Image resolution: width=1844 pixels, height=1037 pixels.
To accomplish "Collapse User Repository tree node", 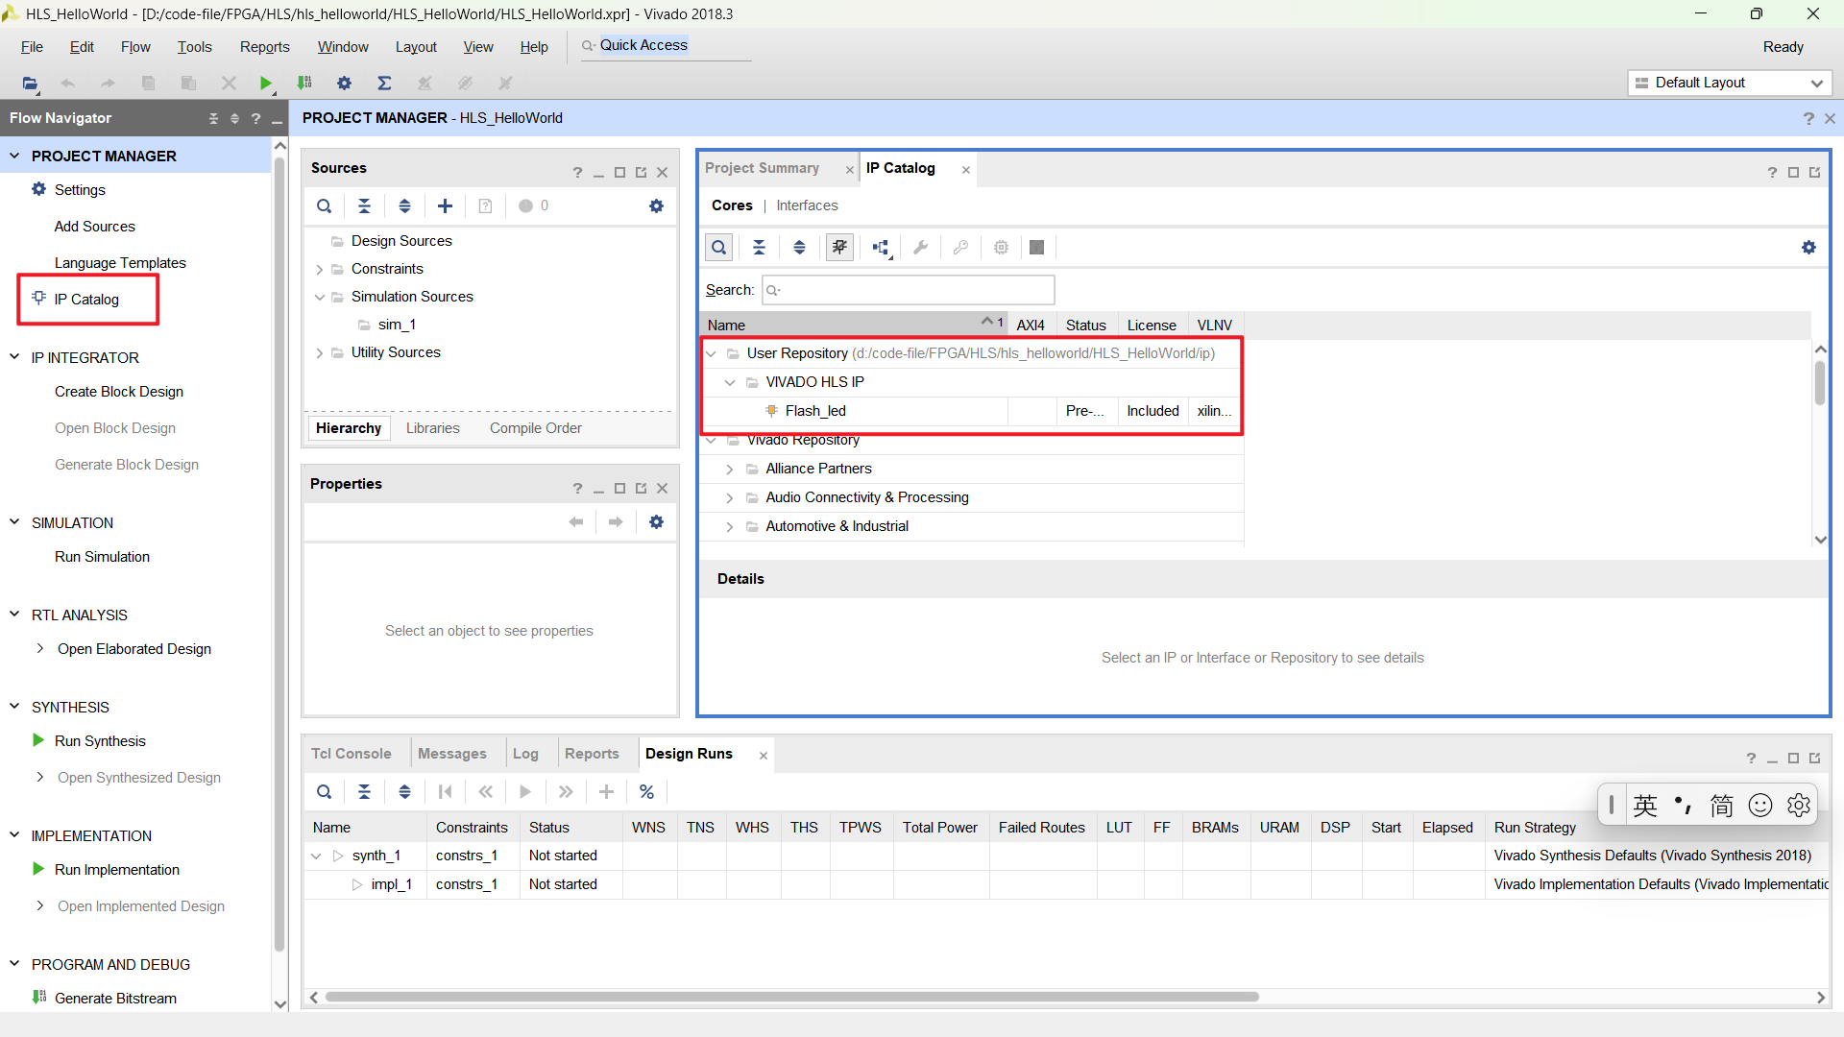I will pos(711,353).
